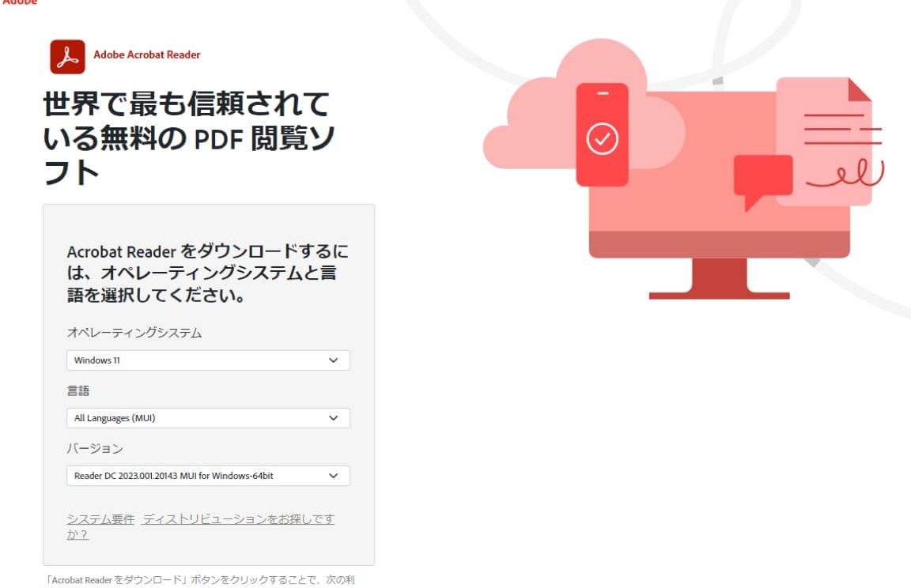Click the chevron arrow on the version selector
The image size is (911, 588).
333,476
